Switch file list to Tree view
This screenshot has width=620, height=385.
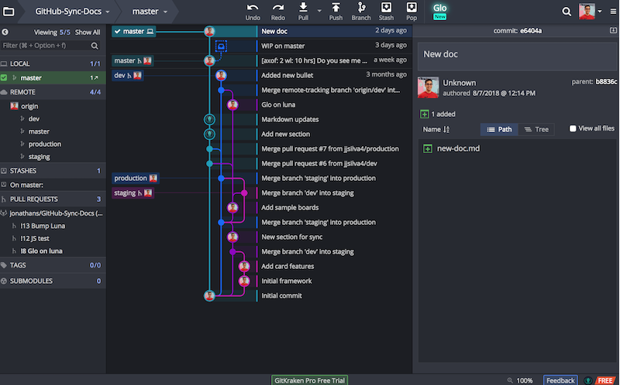click(536, 129)
